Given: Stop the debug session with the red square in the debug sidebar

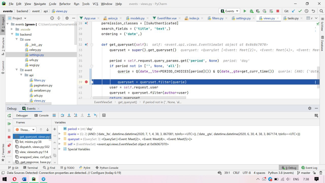Looking at the screenshot, I should click(x=9, y=137).
